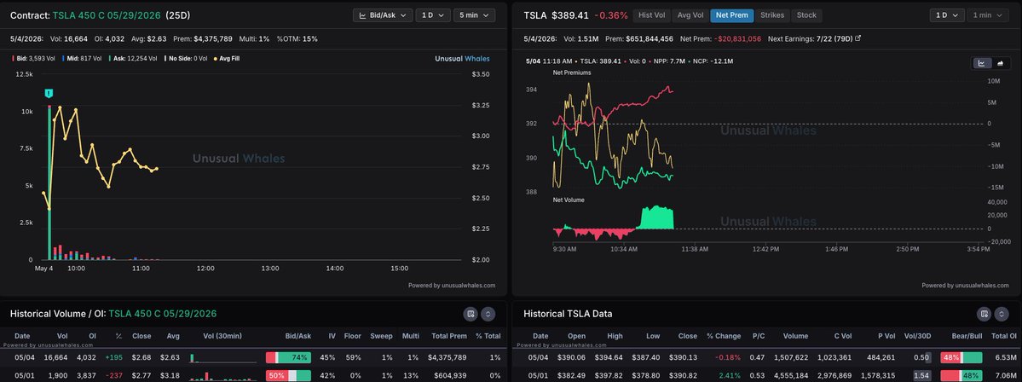Open the 1 min interval dropdown
Viewport: 1022px width, 382px height.
click(988, 15)
